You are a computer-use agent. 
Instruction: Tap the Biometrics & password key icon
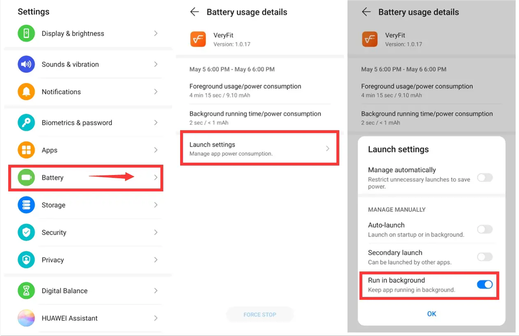[x=26, y=122]
